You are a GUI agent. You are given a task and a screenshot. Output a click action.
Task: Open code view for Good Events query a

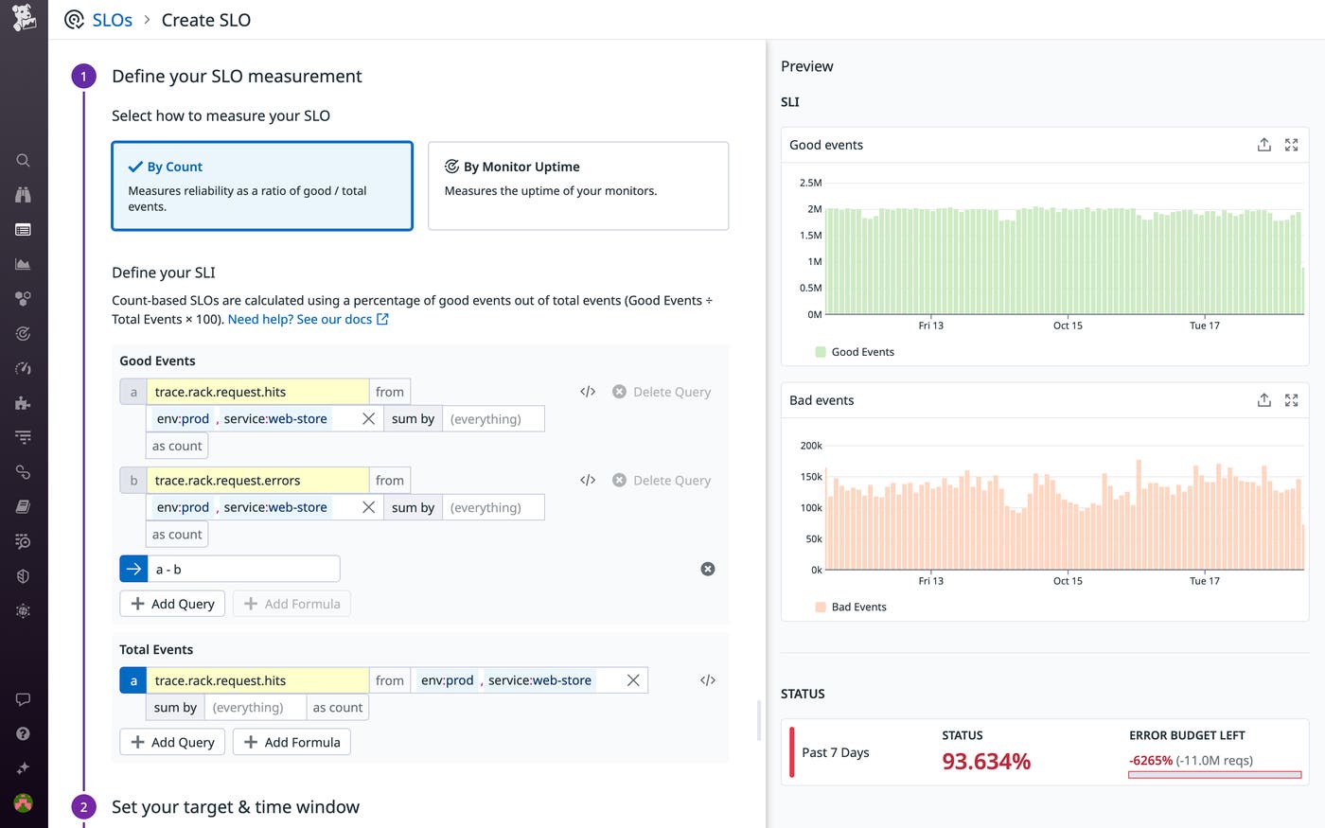pyautogui.click(x=588, y=391)
